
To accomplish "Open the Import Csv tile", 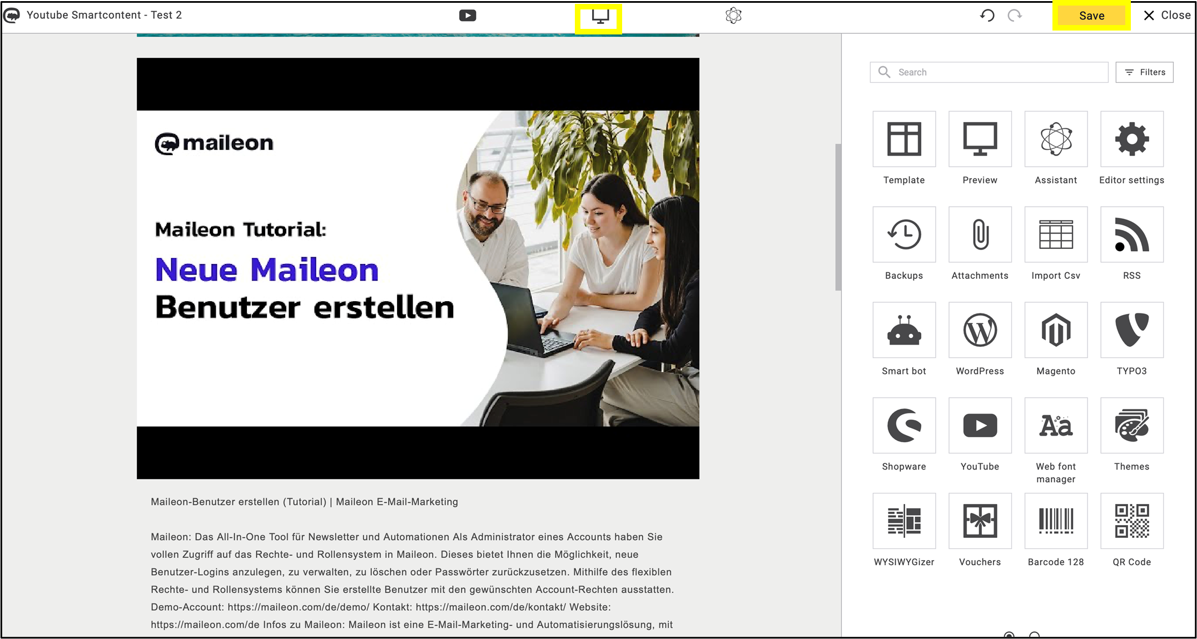I will pyautogui.click(x=1056, y=234).
